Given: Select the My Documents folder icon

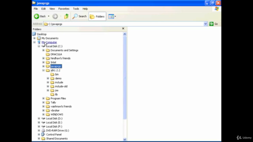Looking at the screenshot, I should pos(39,38).
